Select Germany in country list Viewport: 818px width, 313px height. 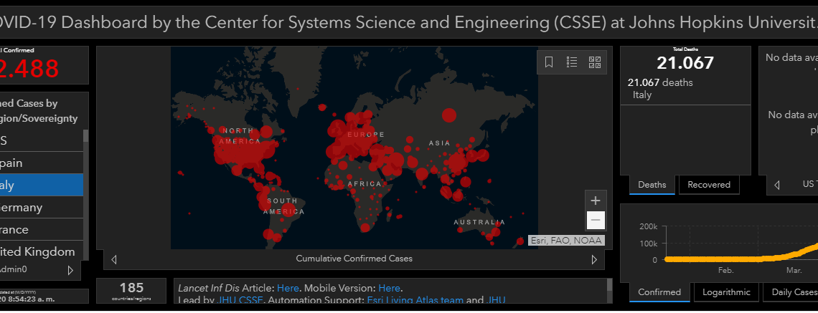click(42, 207)
